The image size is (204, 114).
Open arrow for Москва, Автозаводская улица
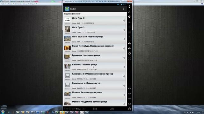click(x=124, y=95)
